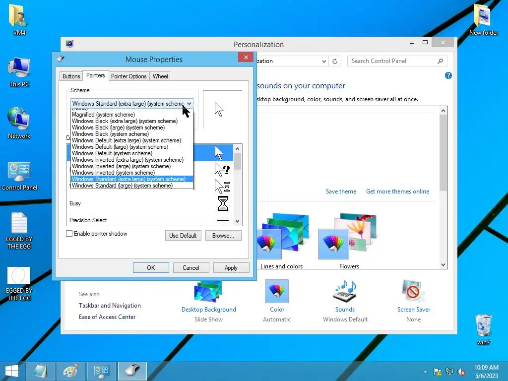Enable pointer shadow checkbox
The height and width of the screenshot is (381, 508).
click(x=69, y=234)
